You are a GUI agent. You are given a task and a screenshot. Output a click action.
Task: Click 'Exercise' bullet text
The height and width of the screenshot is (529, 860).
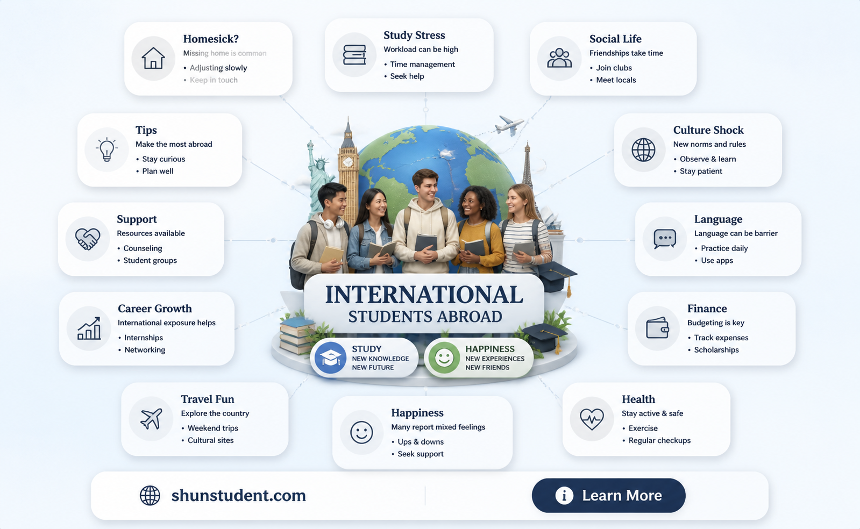(643, 428)
